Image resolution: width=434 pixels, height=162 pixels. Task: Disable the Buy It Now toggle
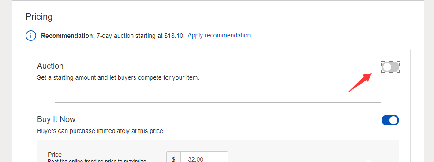point(390,120)
